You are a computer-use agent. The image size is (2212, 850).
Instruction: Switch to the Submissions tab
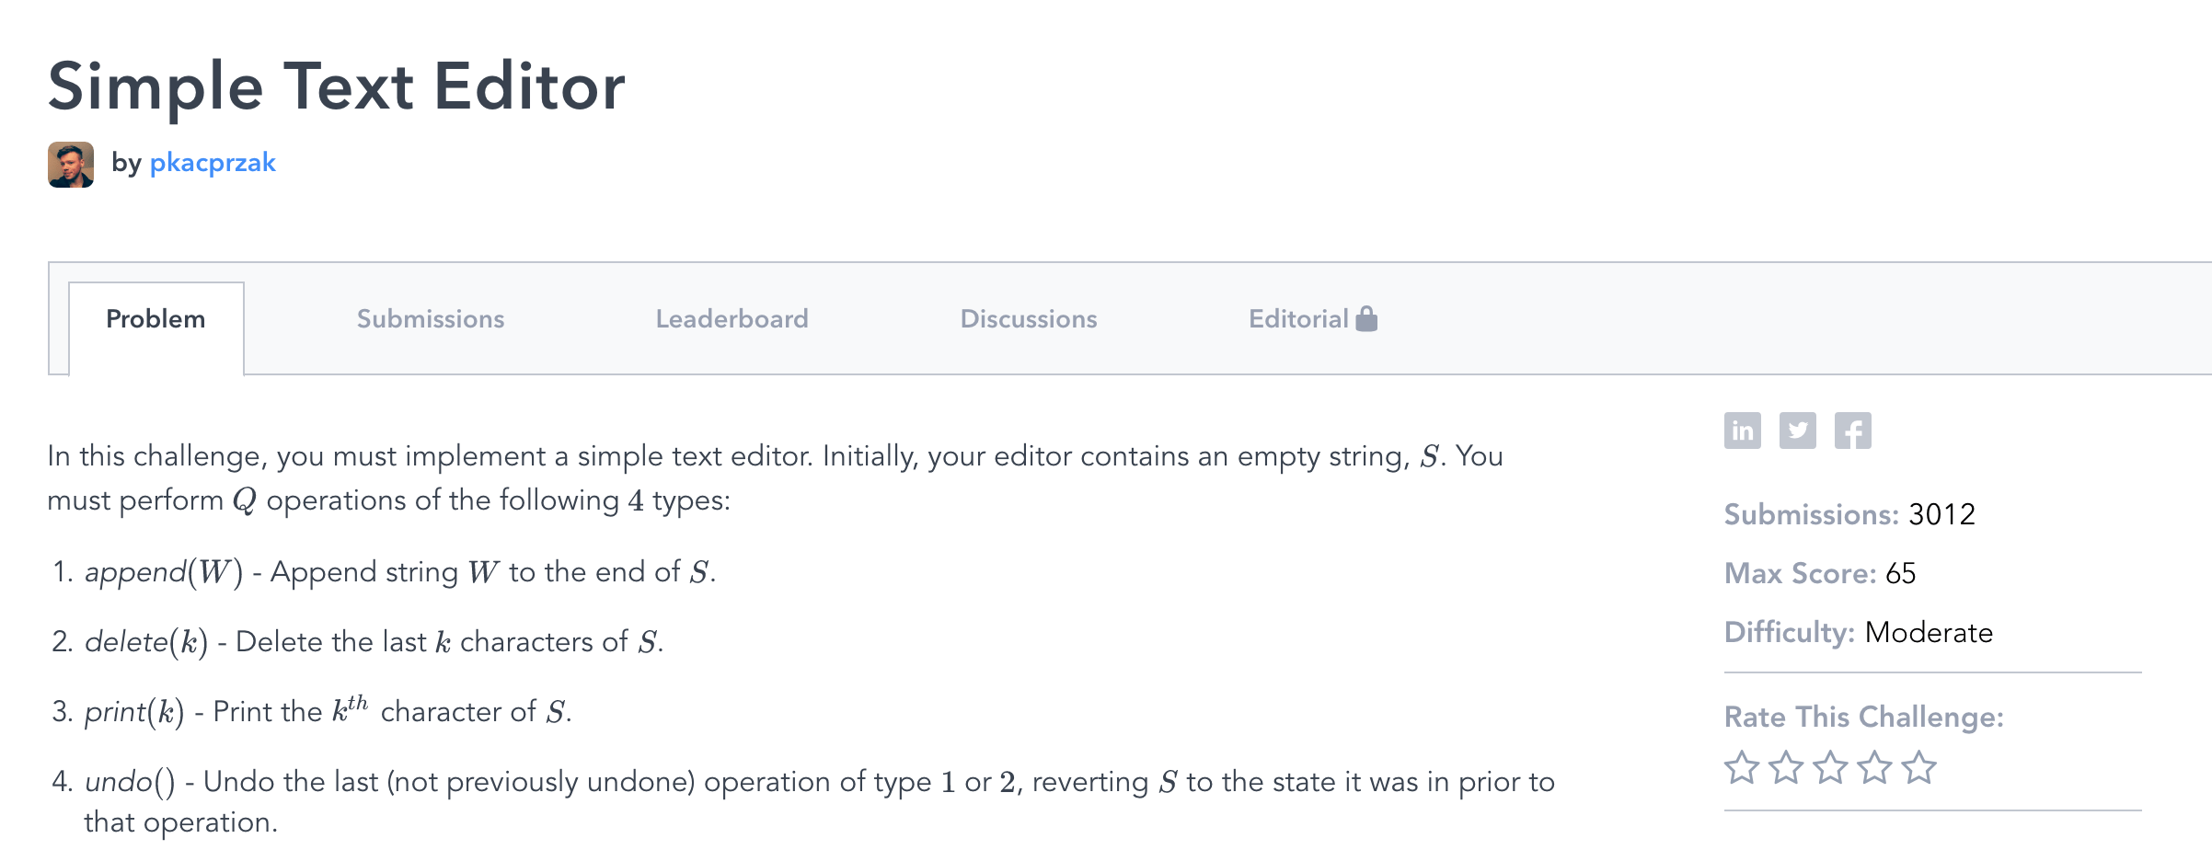[x=431, y=319]
